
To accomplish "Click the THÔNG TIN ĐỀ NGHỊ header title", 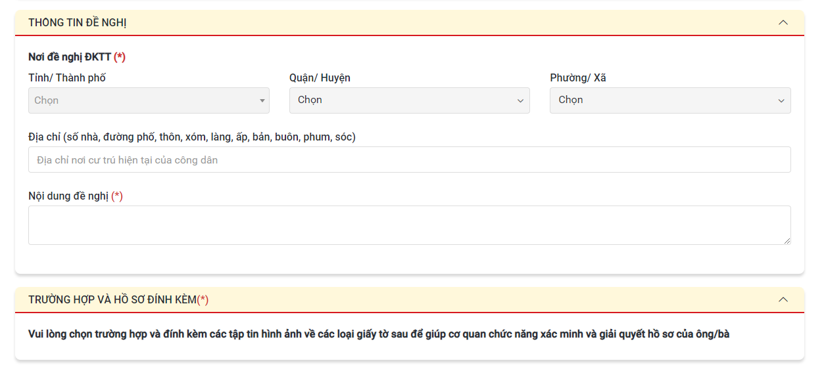I will click(x=77, y=23).
